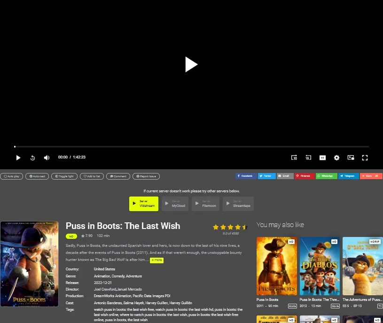Share on WhatsApp
Viewport: 383px width, 323px height.
click(327, 176)
